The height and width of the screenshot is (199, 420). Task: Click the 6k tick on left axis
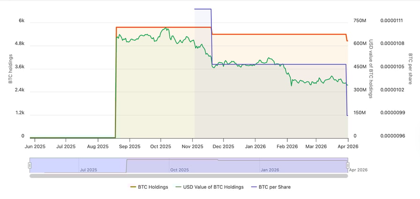coord(22,21)
